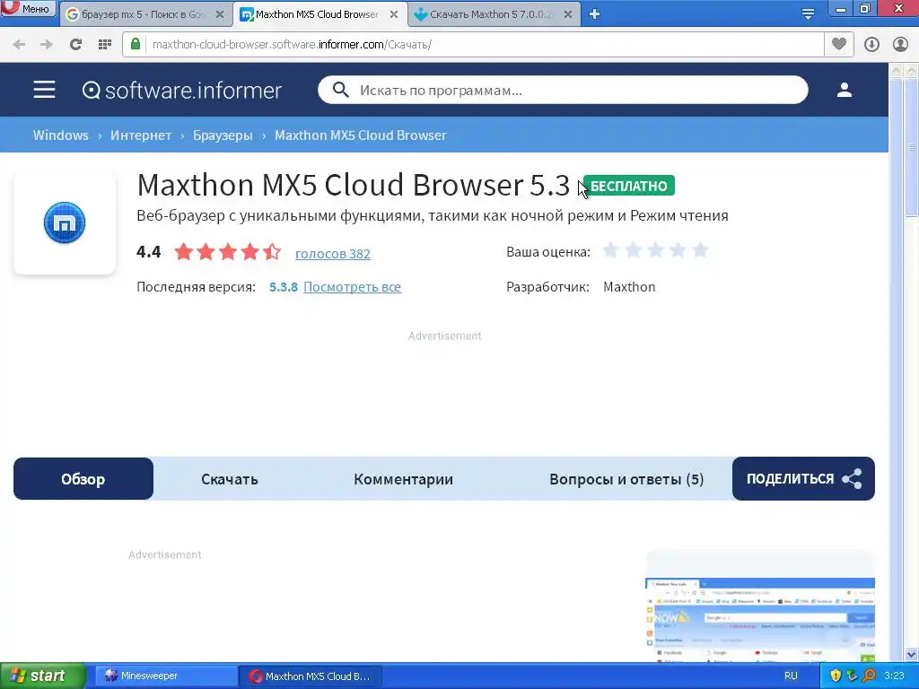
Task: Click the БЕСПЛАТНО badge
Action: pyautogui.click(x=629, y=186)
